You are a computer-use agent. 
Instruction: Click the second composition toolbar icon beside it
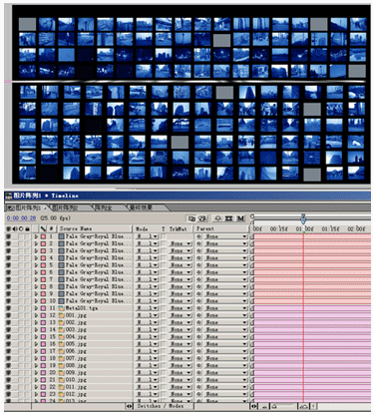point(202,218)
